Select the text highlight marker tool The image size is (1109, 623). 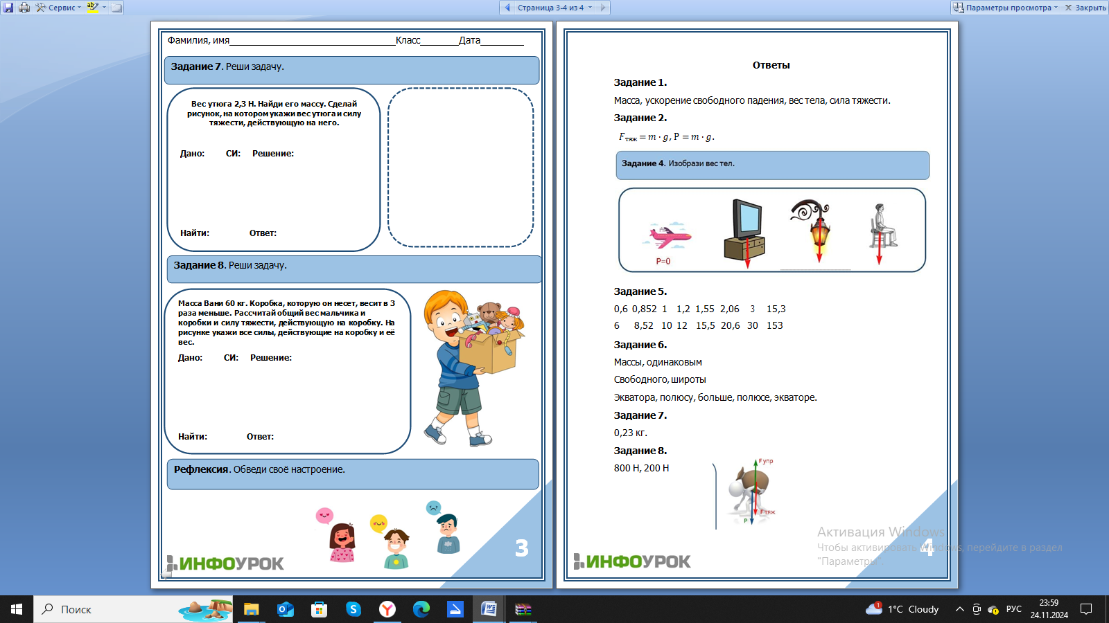pos(92,8)
